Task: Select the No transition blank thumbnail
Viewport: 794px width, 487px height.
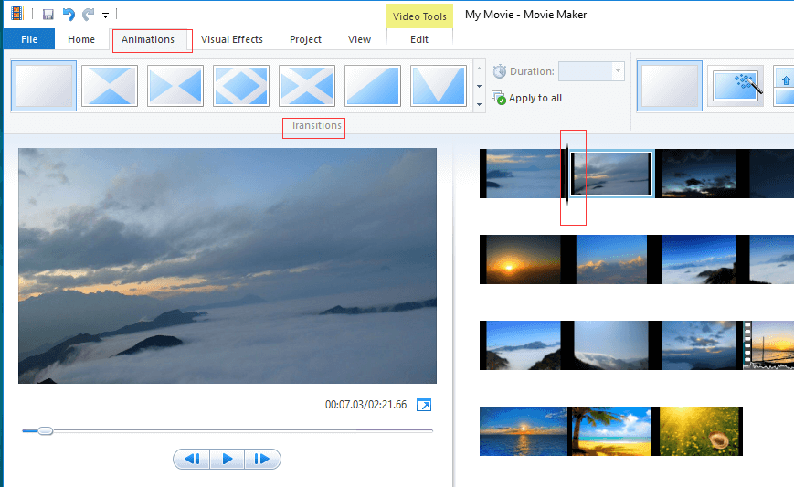Action: pyautogui.click(x=44, y=86)
